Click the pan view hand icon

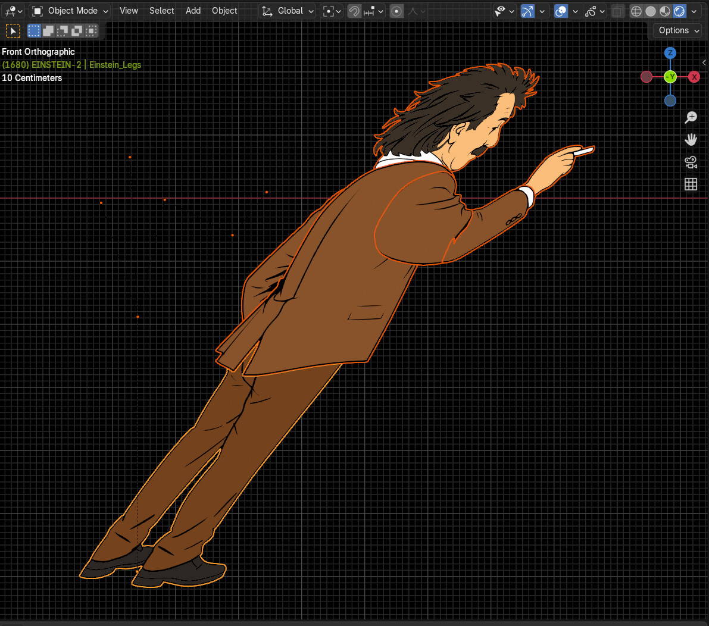pos(691,140)
